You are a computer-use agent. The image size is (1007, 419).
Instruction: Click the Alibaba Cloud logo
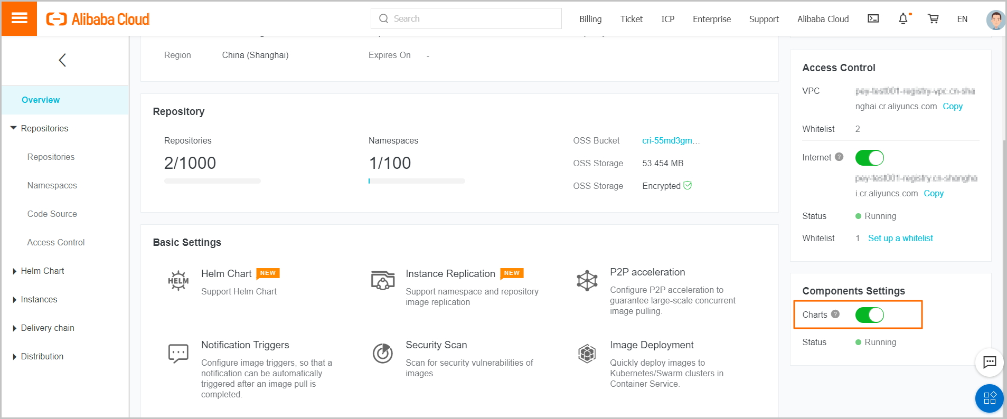[98, 19]
